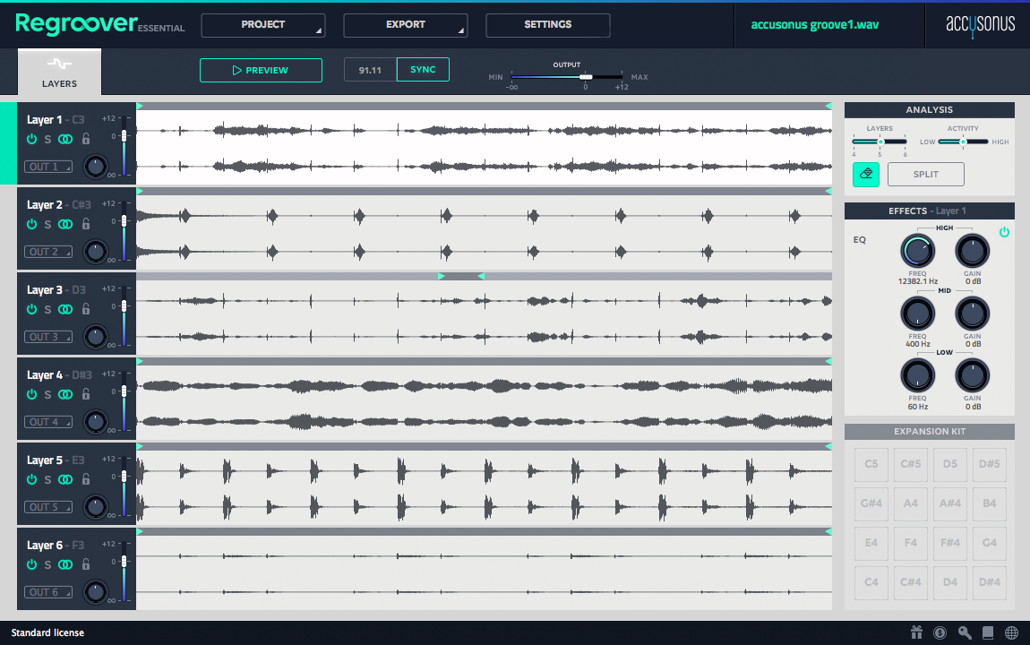Open OUT 6 output dropdown

pyautogui.click(x=48, y=592)
